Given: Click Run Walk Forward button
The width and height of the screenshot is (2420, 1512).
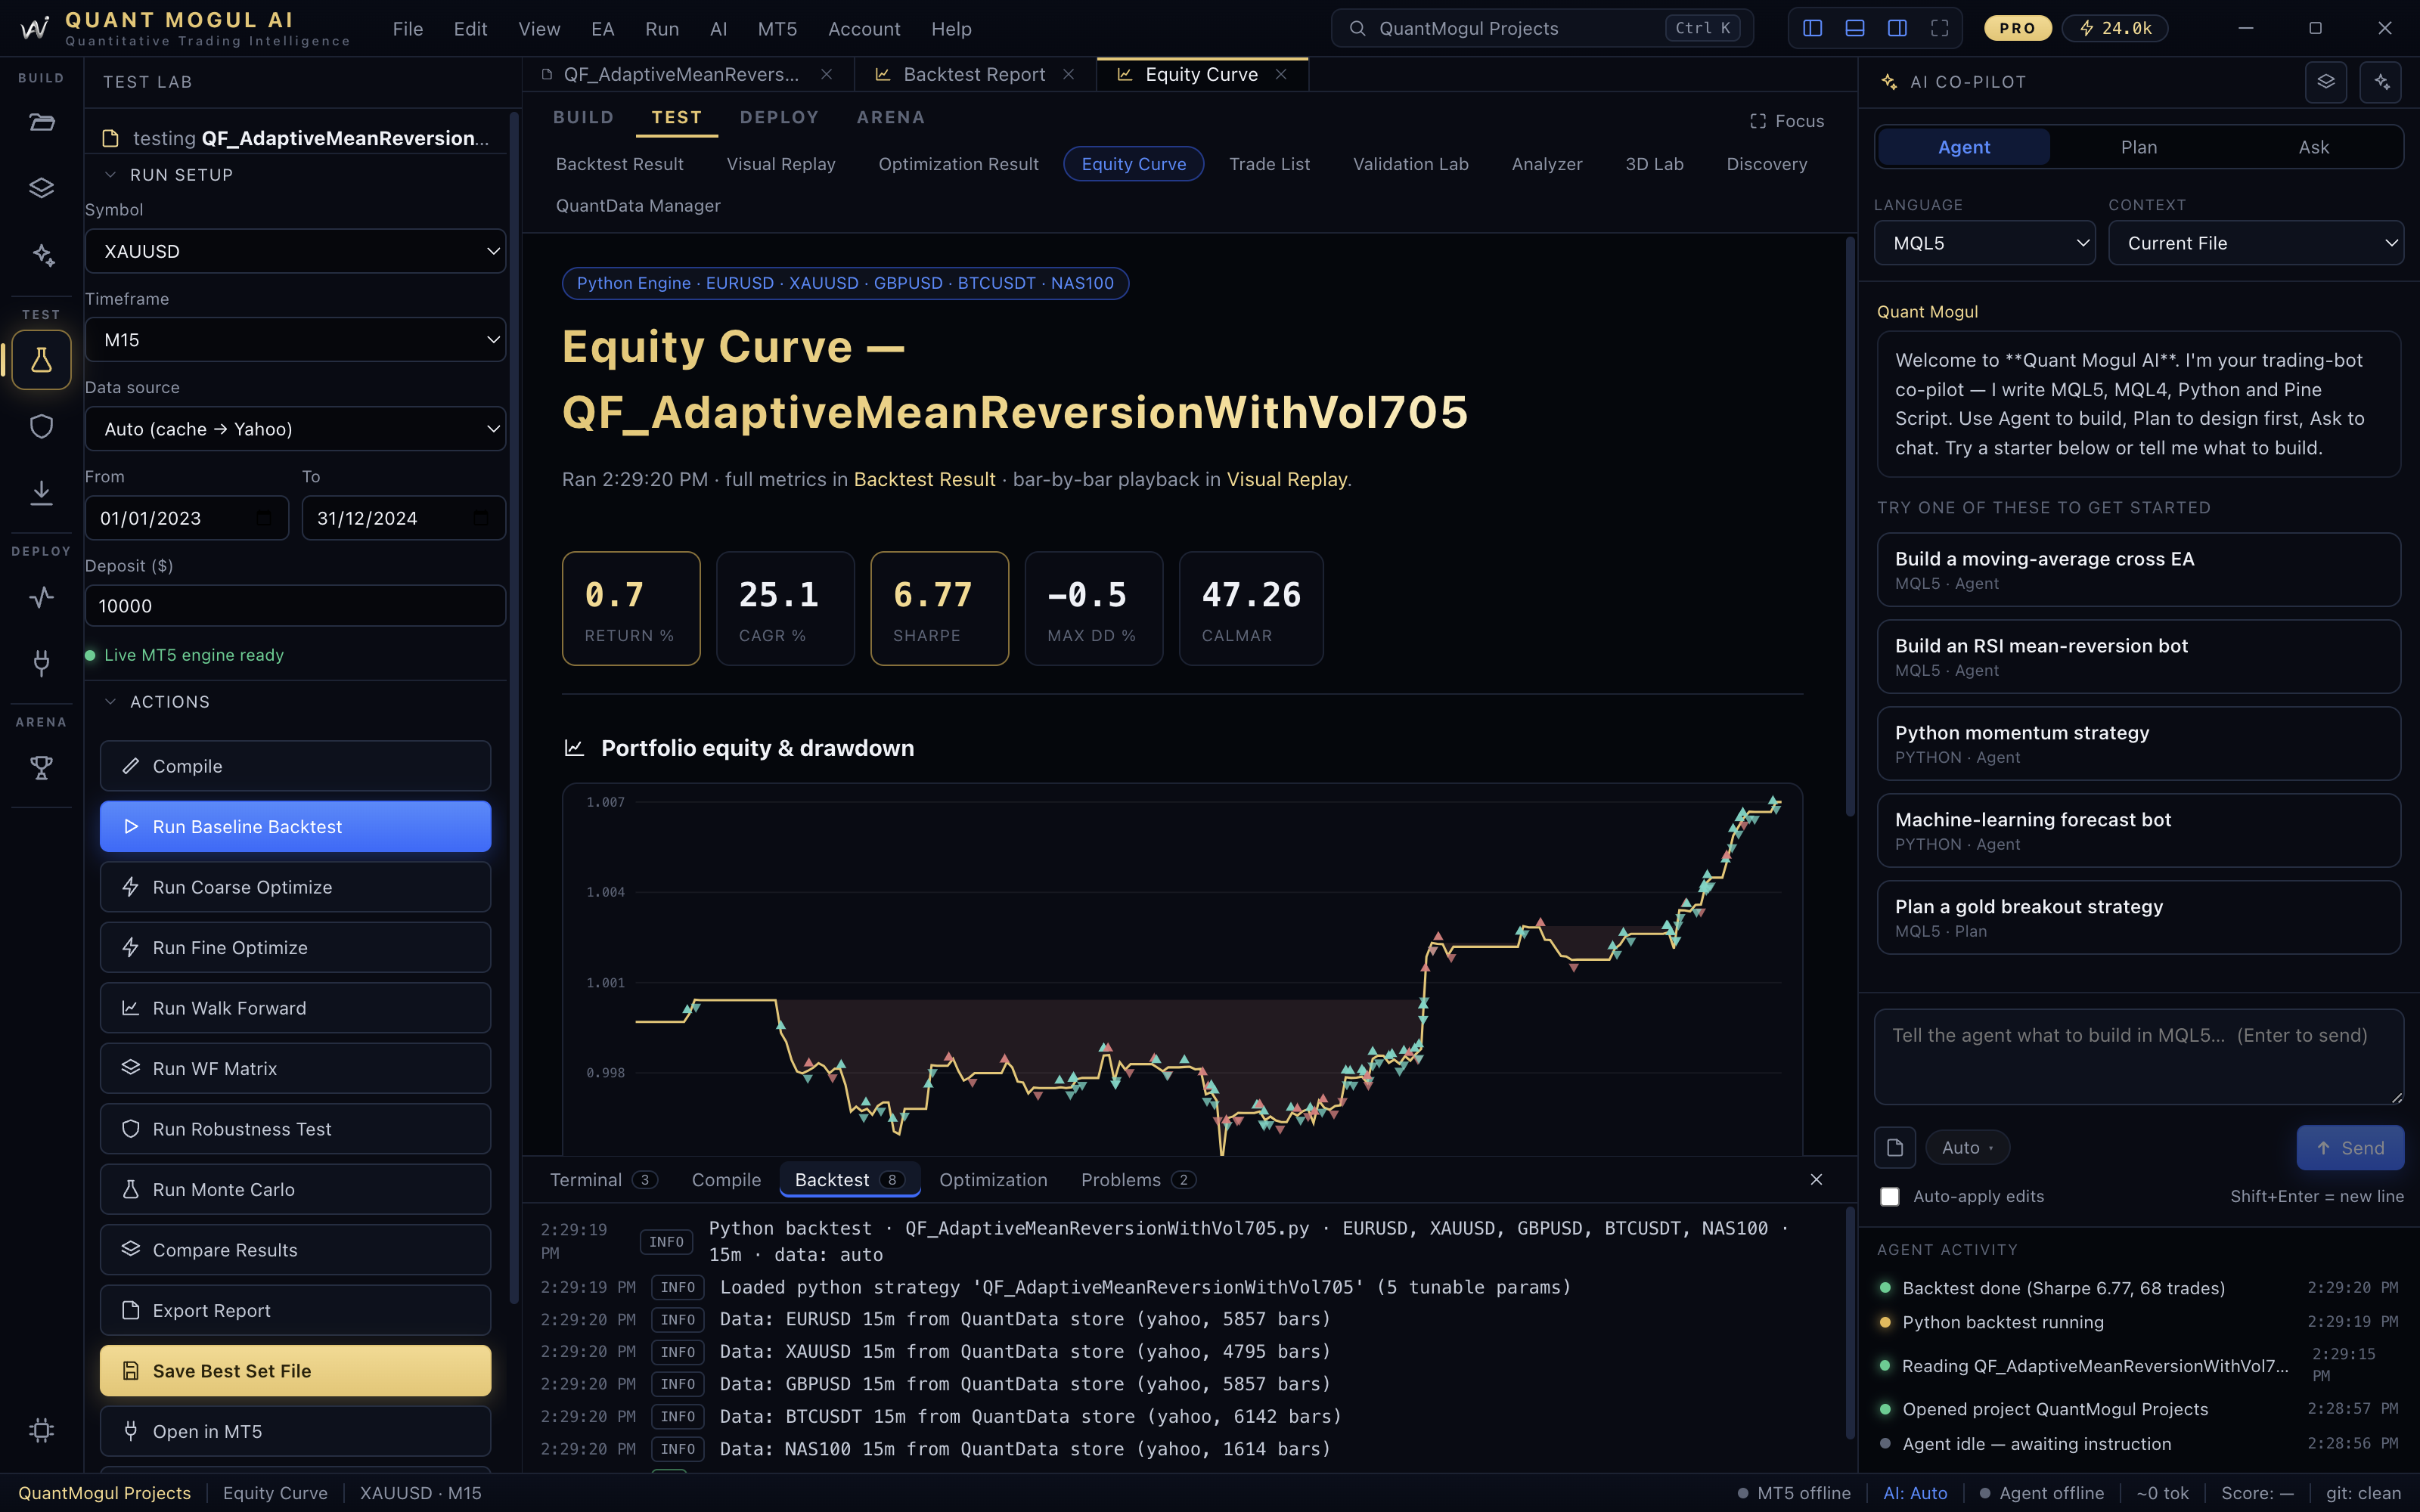Looking at the screenshot, I should (295, 1008).
